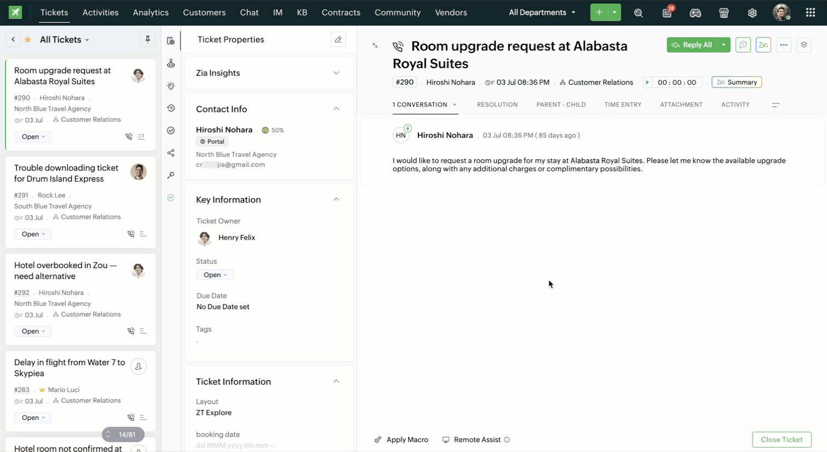Open the Status dropdown under Key Information
Image resolution: width=827 pixels, height=452 pixels.
coord(215,275)
